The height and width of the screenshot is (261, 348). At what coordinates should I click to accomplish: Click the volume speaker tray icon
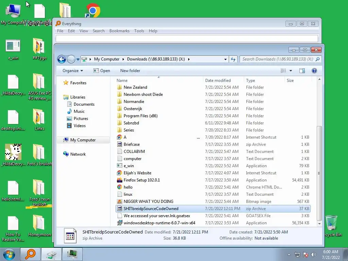314,255
